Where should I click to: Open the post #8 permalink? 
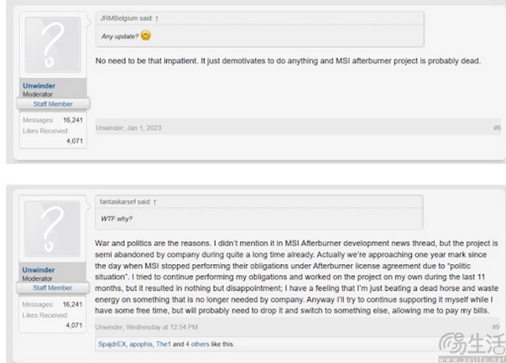coord(496,128)
